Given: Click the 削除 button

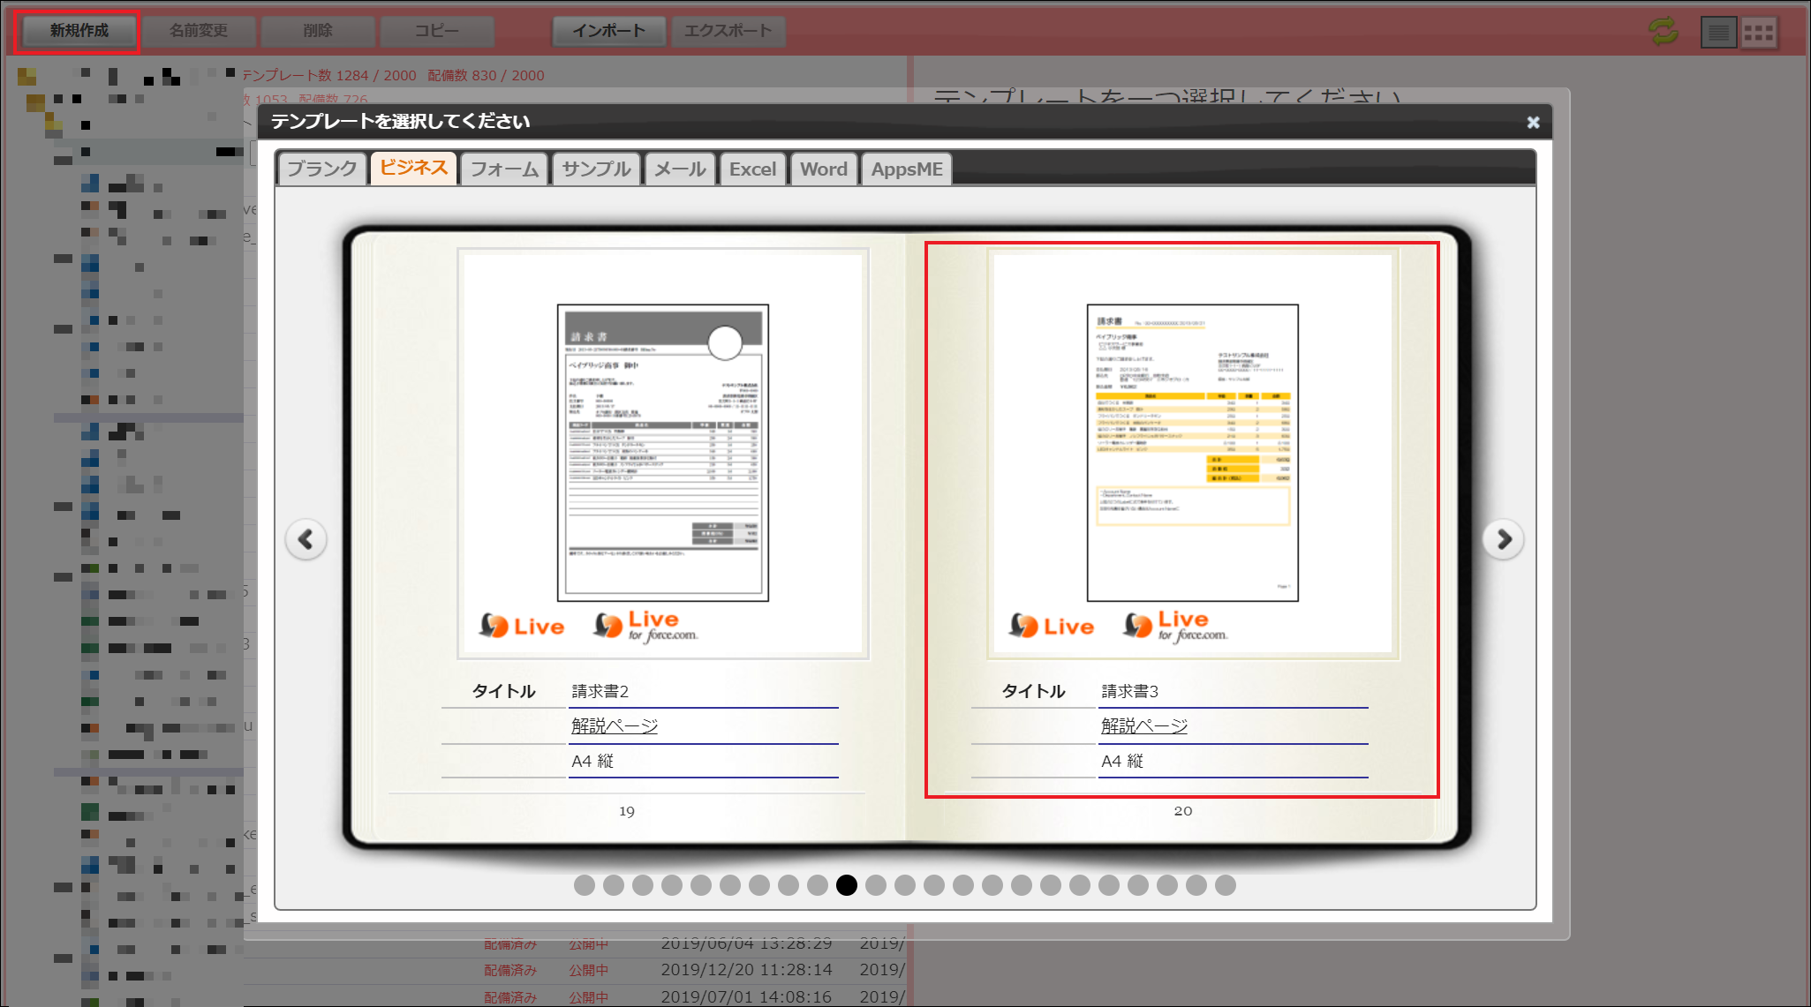Looking at the screenshot, I should click(x=318, y=31).
